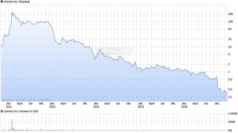Image resolution: width=238 pixels, height=133 pixels.
Task: Click the last price point at the chart's right end
Action: pyautogui.click(x=227, y=93)
